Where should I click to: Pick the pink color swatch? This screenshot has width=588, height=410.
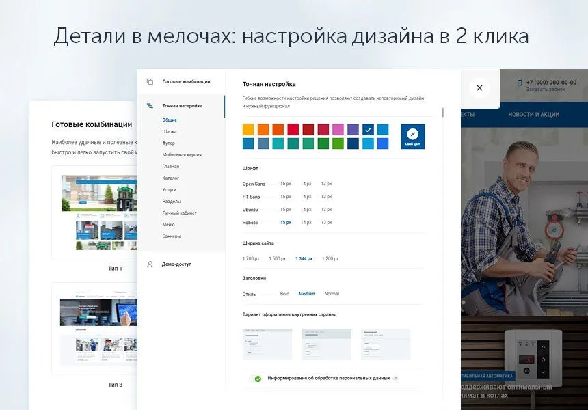click(338, 129)
